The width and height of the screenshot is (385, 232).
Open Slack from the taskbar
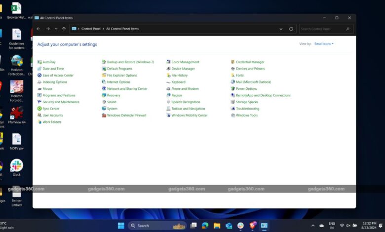[x=241, y=226]
